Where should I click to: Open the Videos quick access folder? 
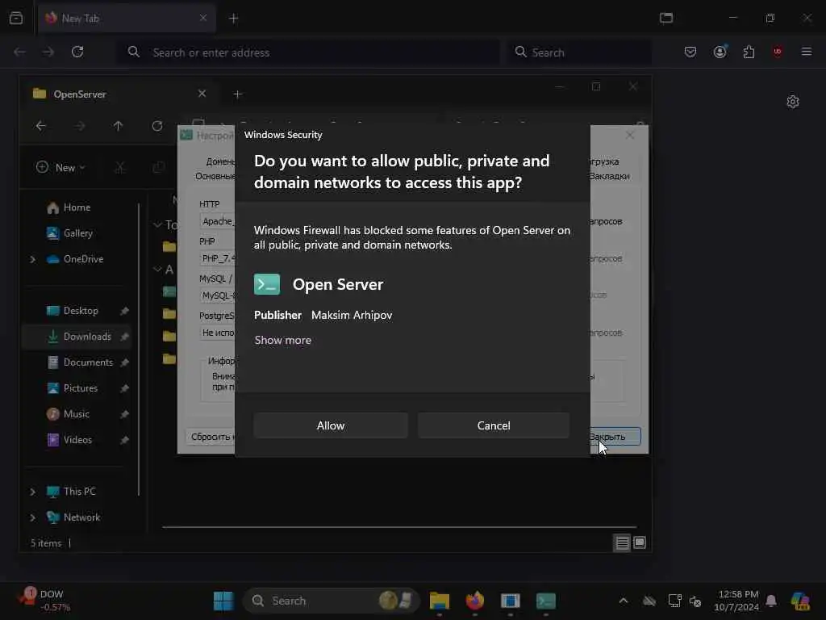tap(77, 440)
